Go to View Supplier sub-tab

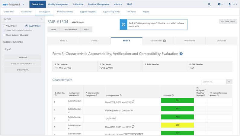pos(44,12)
